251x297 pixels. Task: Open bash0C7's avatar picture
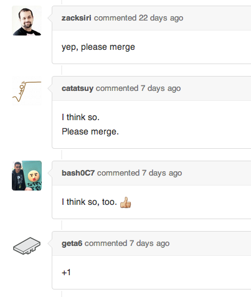click(27, 176)
